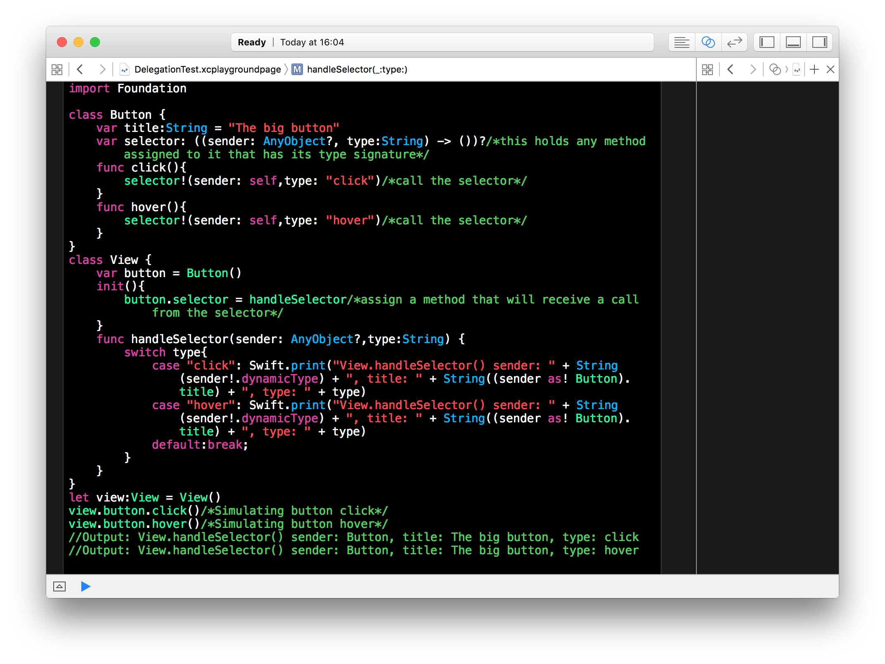Show the debug area using bottom-left toggle
885x664 pixels.
tap(59, 586)
